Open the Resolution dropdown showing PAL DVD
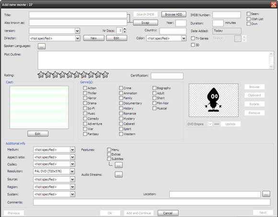278x217 pixels. (x=72, y=171)
